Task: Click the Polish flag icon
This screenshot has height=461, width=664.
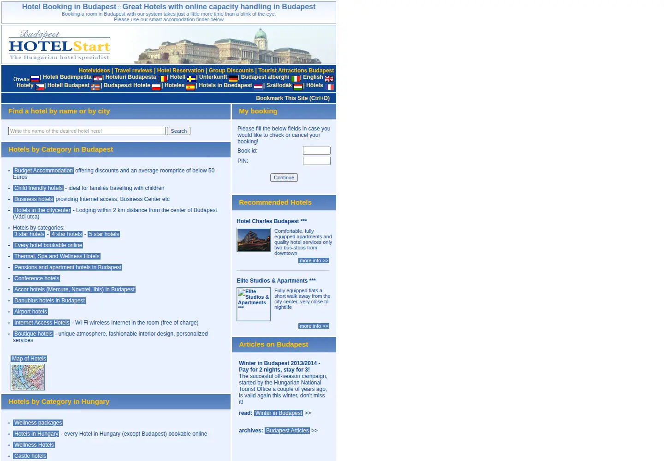Action: tap(156, 87)
